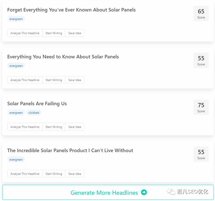This screenshot has width=215, height=201.
Task: Save the 'Forget Everything' headline idea
Action: (x=75, y=33)
